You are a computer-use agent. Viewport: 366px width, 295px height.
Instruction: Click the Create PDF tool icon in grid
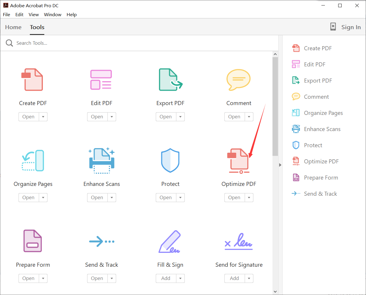point(33,80)
